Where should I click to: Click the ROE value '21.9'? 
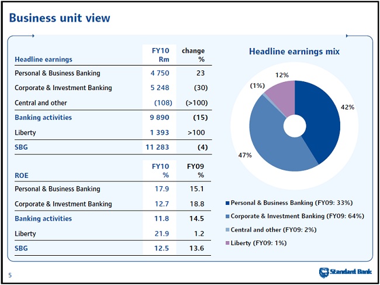(x=162, y=234)
